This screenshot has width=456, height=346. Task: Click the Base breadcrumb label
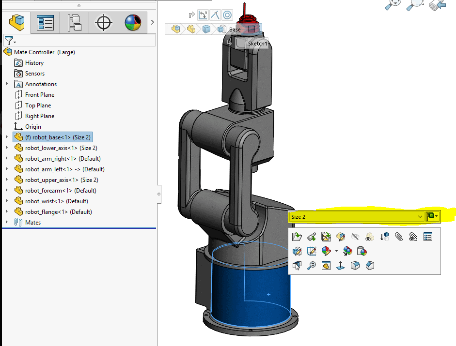point(235,30)
